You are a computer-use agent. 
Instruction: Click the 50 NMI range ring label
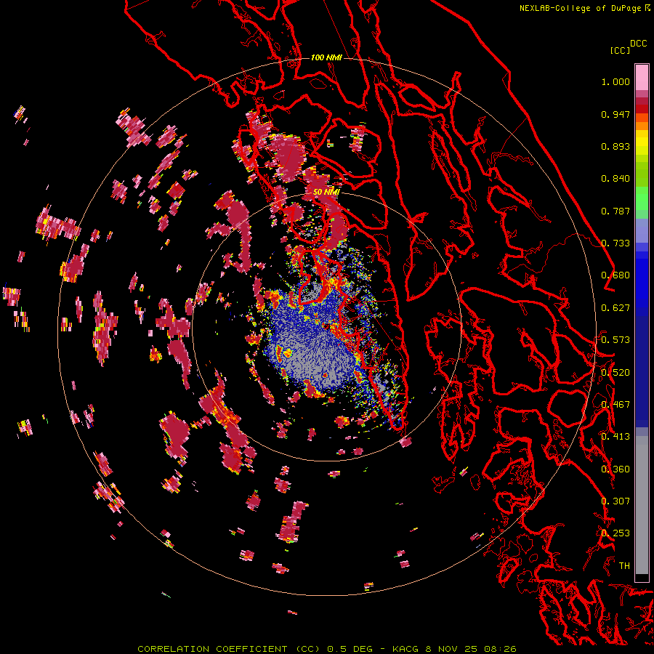point(326,192)
